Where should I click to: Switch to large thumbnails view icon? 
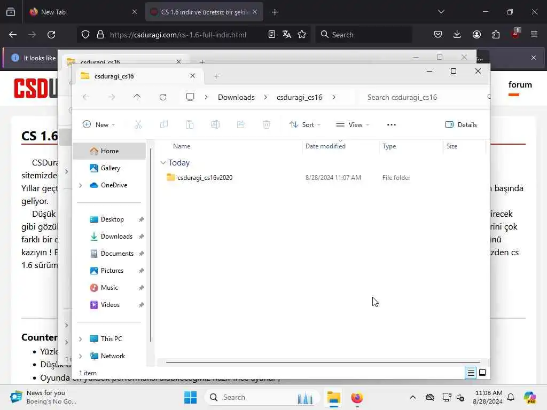pos(482,373)
